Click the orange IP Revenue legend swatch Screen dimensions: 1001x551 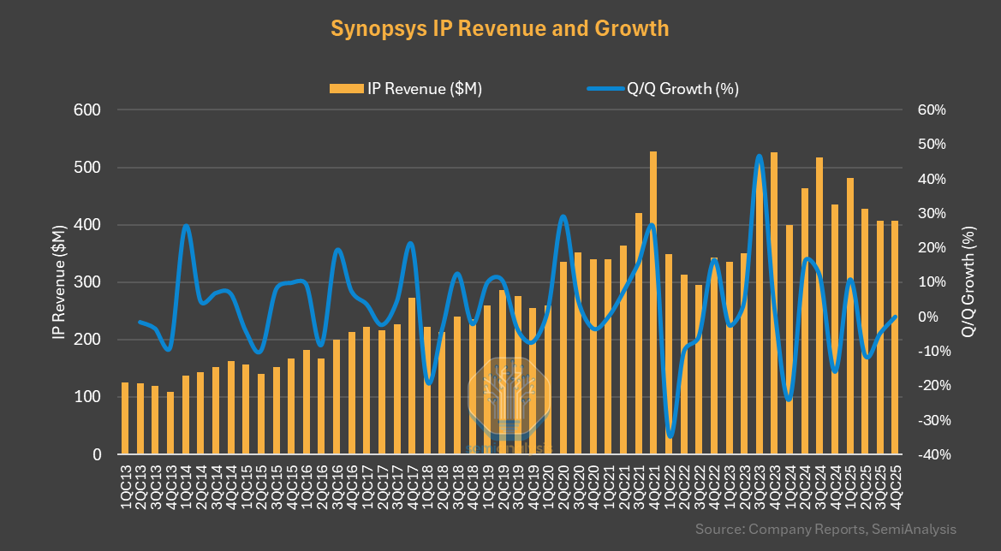point(346,88)
